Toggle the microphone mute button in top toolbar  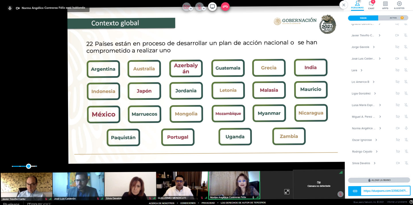pyautogui.click(x=199, y=7)
